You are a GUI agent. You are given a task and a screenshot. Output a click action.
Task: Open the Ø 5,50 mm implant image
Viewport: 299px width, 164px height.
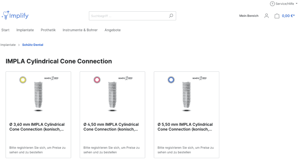[187, 96]
